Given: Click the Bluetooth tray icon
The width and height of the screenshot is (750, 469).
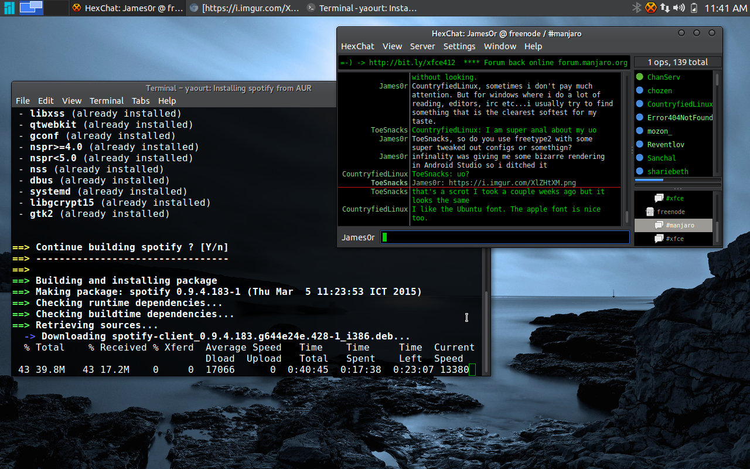Looking at the screenshot, I should pos(637,8).
